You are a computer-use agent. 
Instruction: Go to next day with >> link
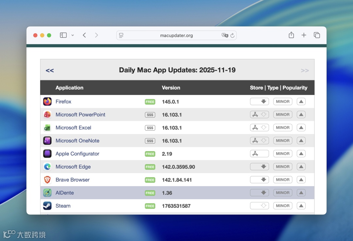point(305,71)
